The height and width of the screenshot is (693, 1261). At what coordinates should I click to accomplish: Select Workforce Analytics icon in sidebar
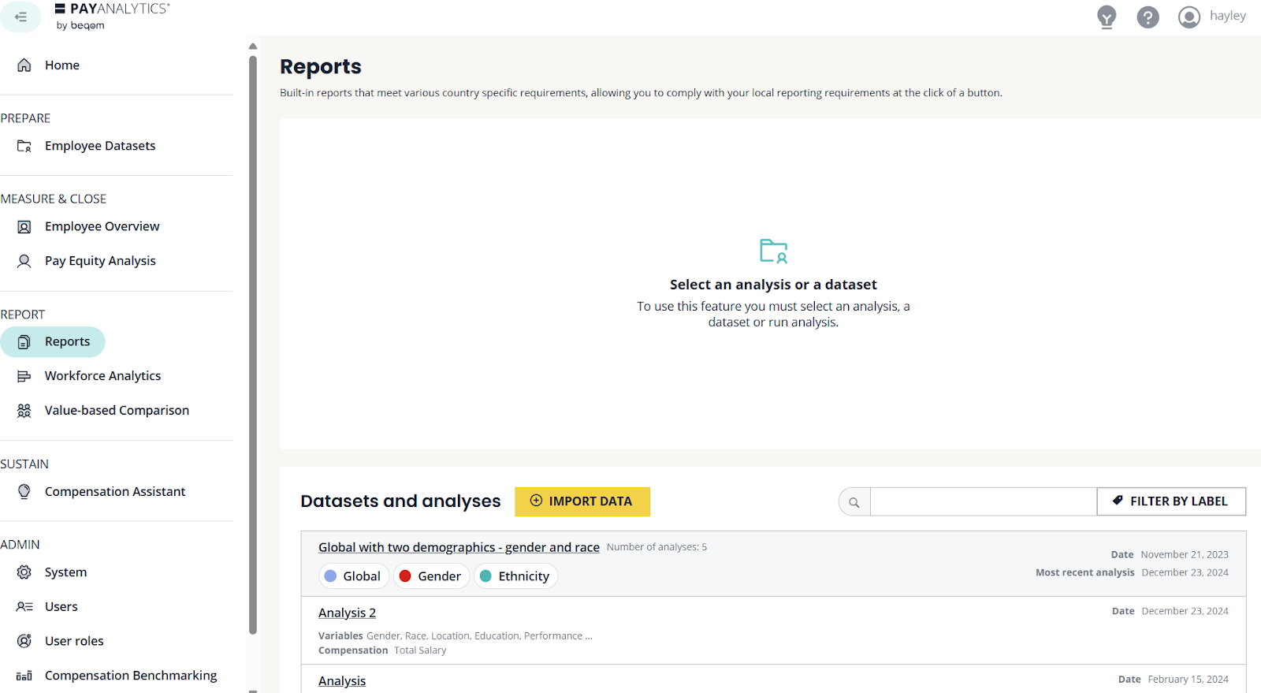tap(24, 376)
